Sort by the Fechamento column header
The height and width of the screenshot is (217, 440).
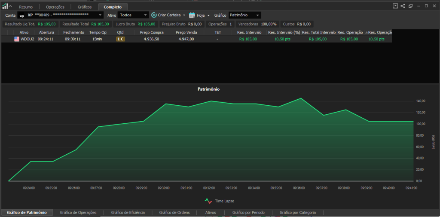tap(73, 32)
